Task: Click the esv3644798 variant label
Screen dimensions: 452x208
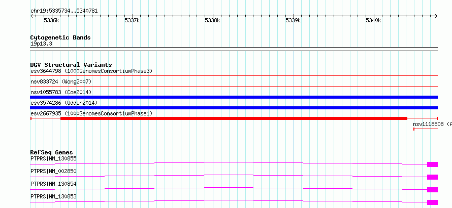Action: (91, 71)
